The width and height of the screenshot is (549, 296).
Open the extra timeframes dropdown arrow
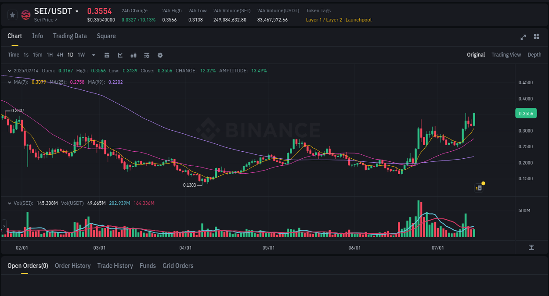click(93, 55)
